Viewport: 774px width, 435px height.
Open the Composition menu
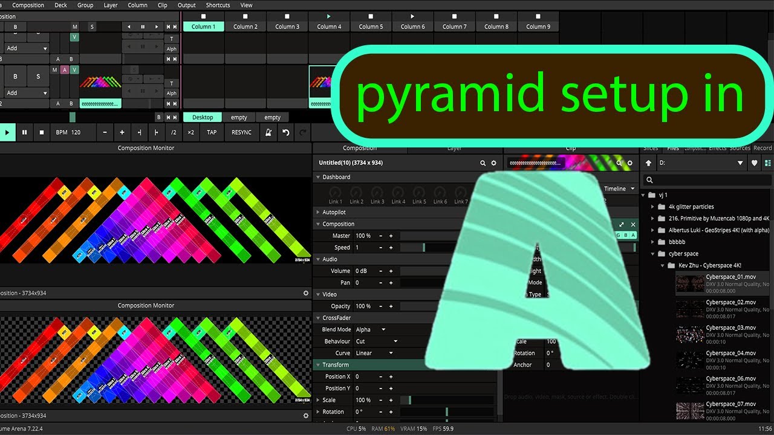(28, 5)
